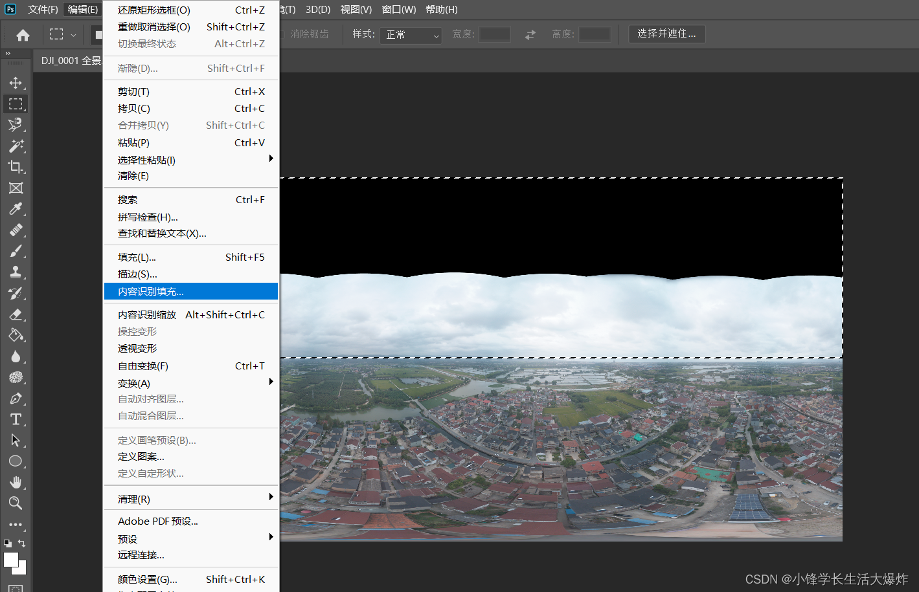Select the History Brush tool

coord(16,293)
